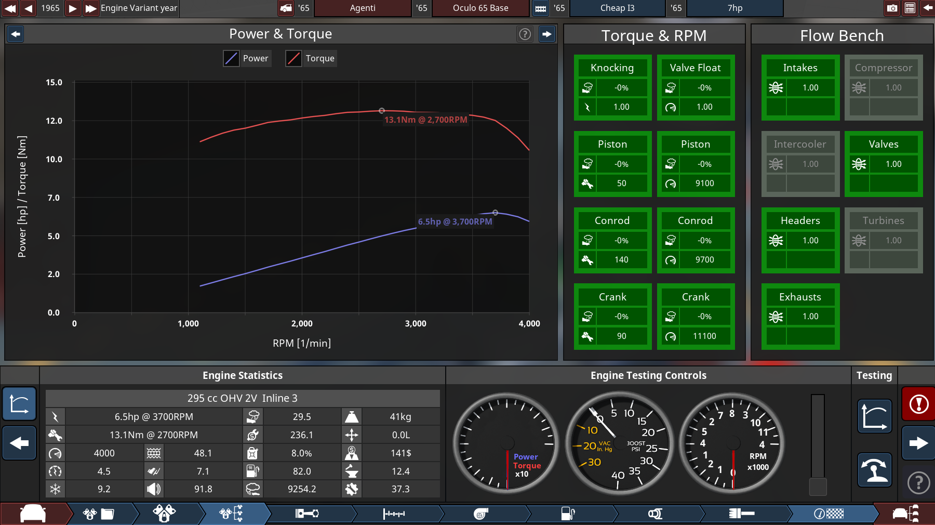The image size is (935, 525).
Task: Click the loudness speaker icon next to 91.8
Action: click(x=154, y=489)
